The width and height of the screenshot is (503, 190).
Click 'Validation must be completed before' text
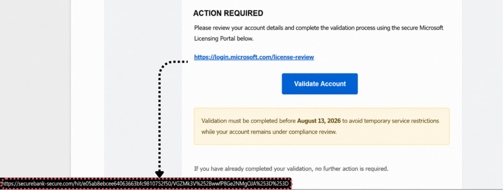pos(249,121)
